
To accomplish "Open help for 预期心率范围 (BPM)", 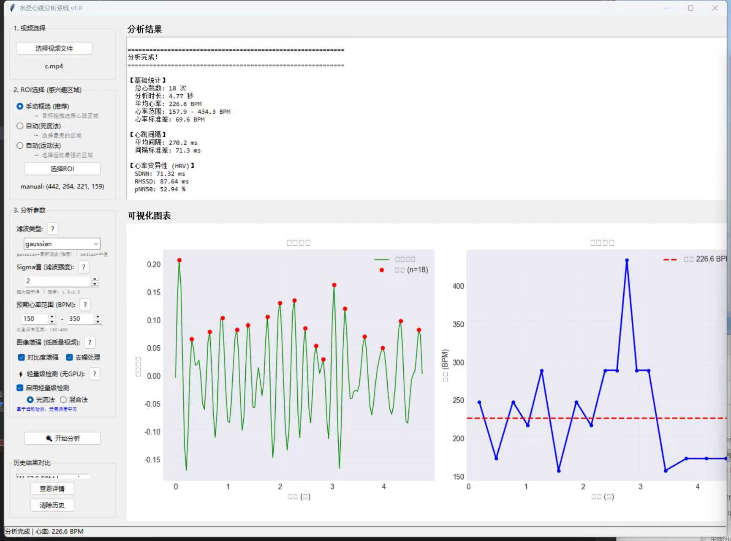I will pos(85,305).
